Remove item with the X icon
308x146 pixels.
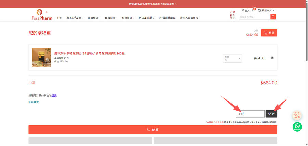[272, 58]
